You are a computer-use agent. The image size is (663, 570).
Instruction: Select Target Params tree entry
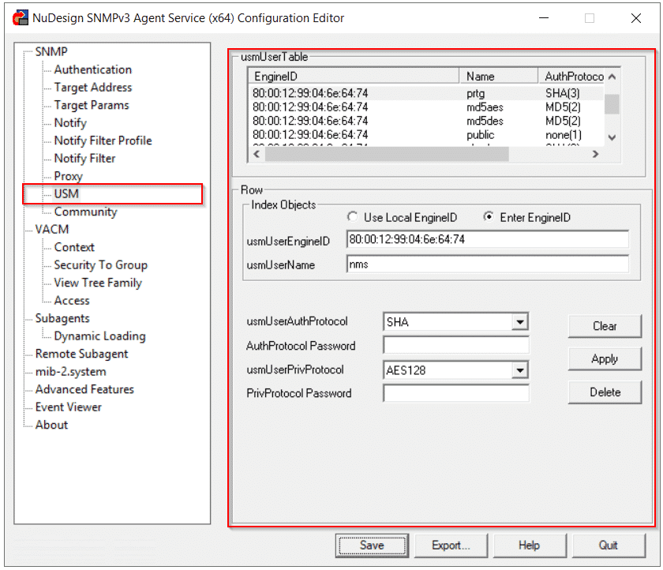[92, 105]
